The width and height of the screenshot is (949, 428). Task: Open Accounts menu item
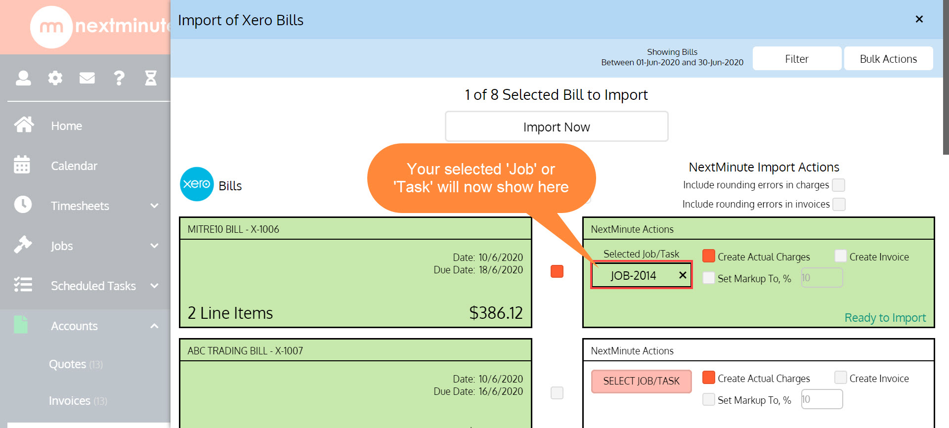pyautogui.click(x=74, y=326)
